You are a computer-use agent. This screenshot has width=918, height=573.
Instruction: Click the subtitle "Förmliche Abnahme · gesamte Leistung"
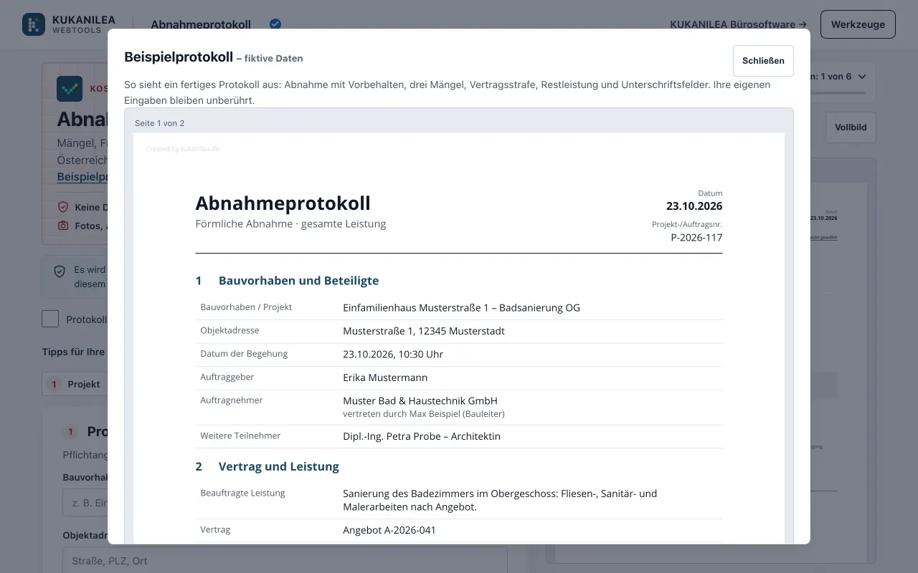290,223
